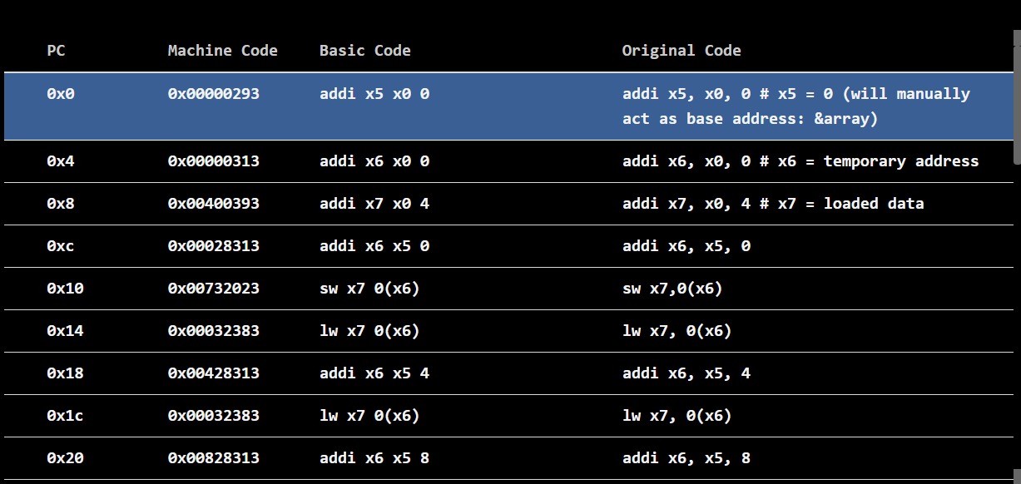Click the Machine Code column header

point(222,51)
